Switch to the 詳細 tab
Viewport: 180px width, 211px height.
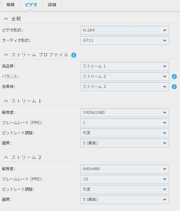click(52, 5)
